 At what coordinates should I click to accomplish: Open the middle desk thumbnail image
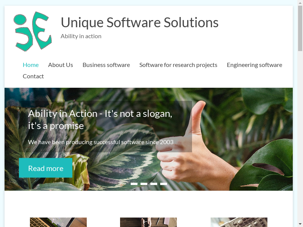pyautogui.click(x=148, y=222)
